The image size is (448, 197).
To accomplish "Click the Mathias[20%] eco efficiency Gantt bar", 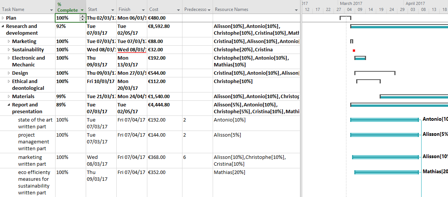I will tap(387, 172).
